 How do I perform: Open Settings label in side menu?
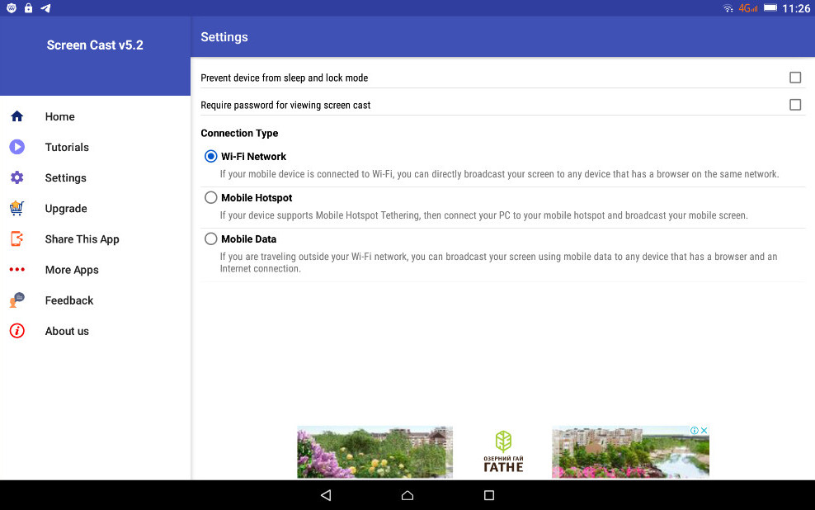pos(65,177)
